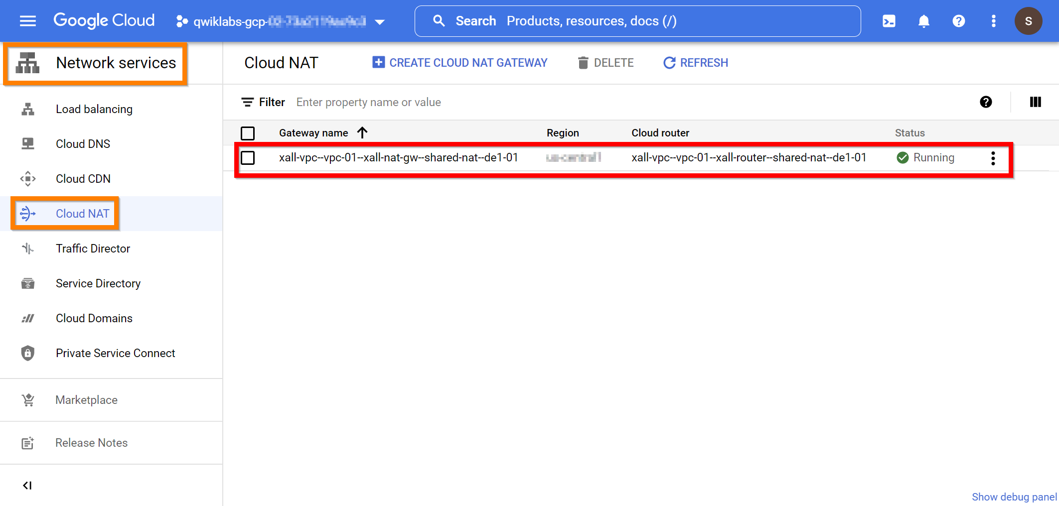The height and width of the screenshot is (506, 1059).
Task: Click the Cloud Domains icon
Action: [28, 318]
